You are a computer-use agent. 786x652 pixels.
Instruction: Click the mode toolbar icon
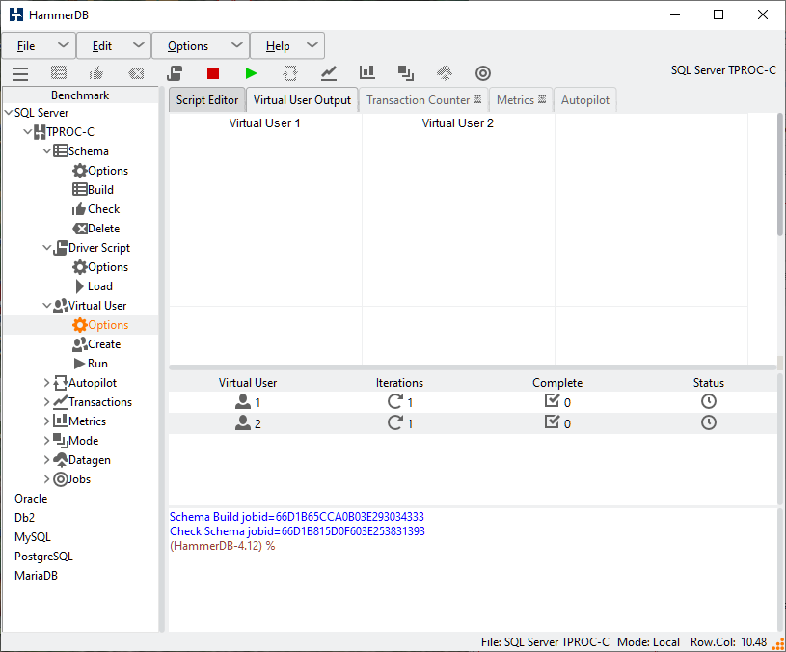click(405, 73)
